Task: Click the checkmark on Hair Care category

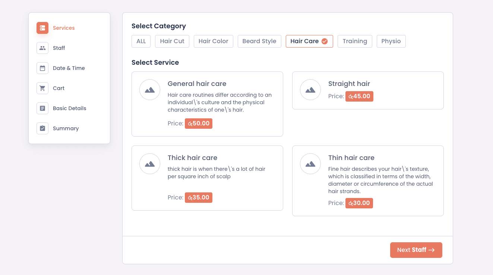Action: pos(325,41)
